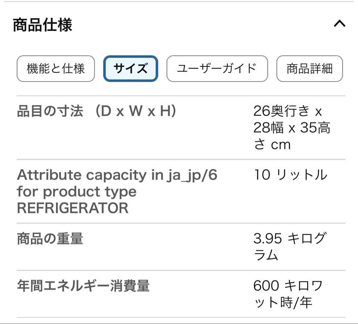The height and width of the screenshot is (324, 358).
Task: Select the サイズ tab
Action: pyautogui.click(x=131, y=69)
